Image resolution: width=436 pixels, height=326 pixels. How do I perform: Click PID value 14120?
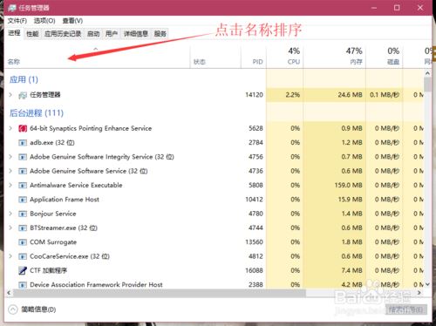(254, 95)
